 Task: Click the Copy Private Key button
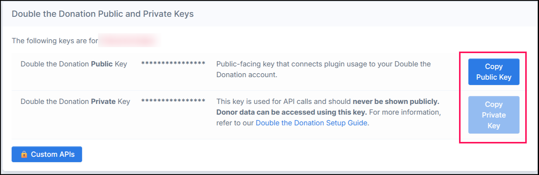494,115
